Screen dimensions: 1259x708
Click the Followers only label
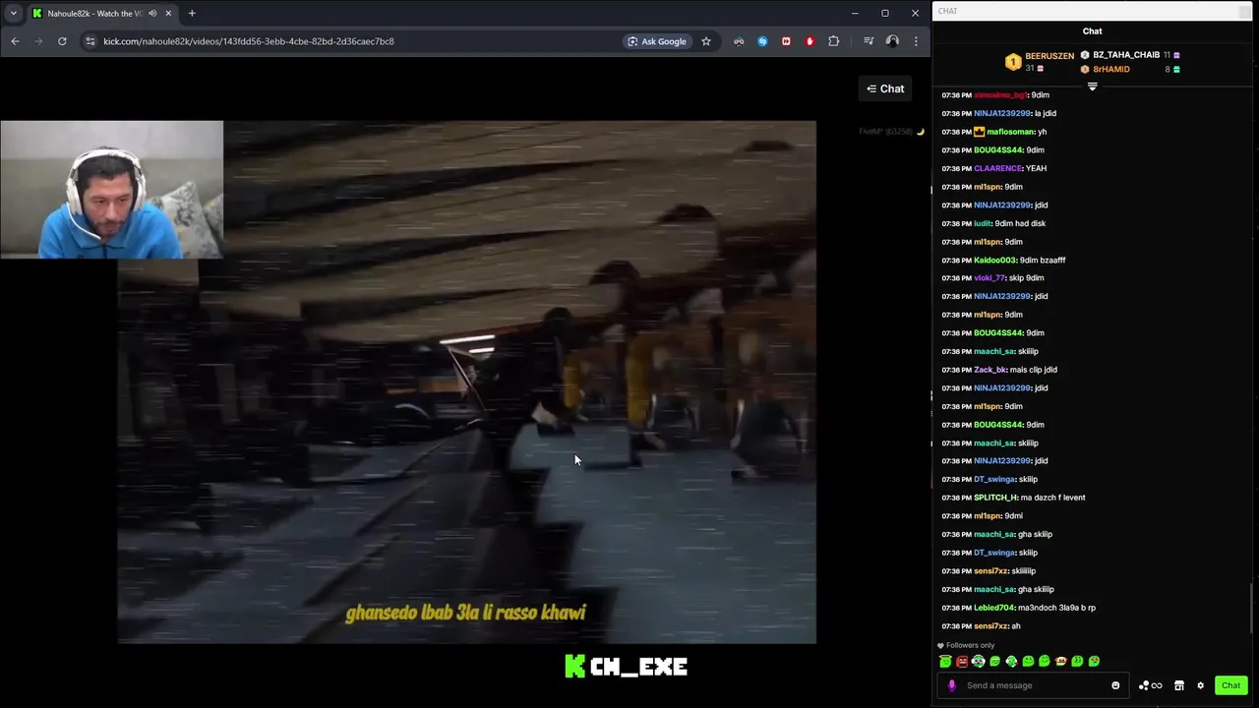coord(970,645)
